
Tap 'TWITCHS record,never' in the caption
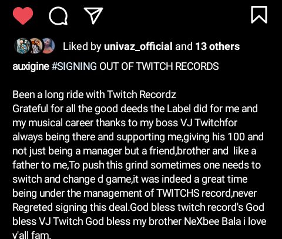point(207,193)
